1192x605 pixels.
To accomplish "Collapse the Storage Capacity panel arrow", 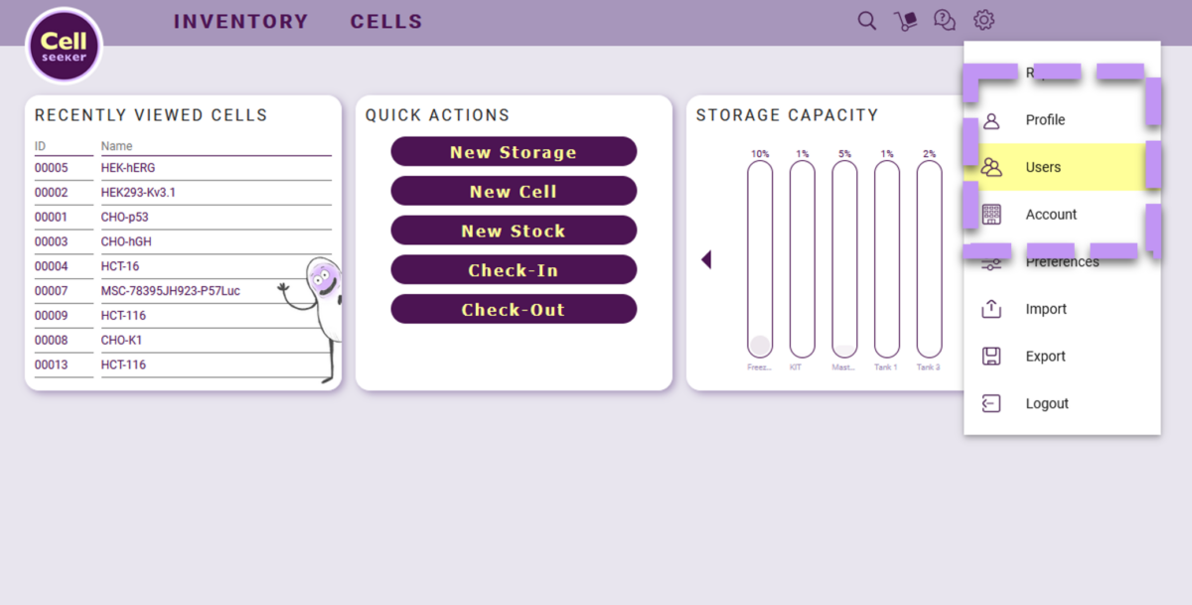I will tap(706, 258).
